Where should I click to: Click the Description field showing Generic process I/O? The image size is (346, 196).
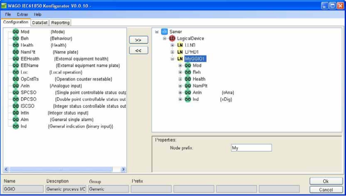pyautogui.click(x=66, y=189)
